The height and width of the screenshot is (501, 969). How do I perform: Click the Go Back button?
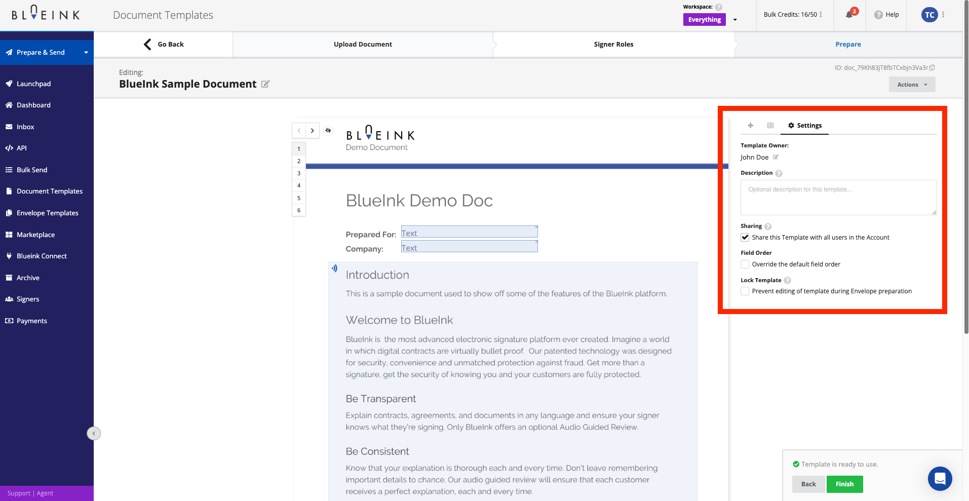164,45
